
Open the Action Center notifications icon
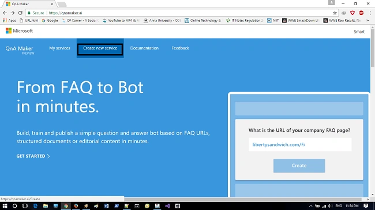(x=366, y=206)
